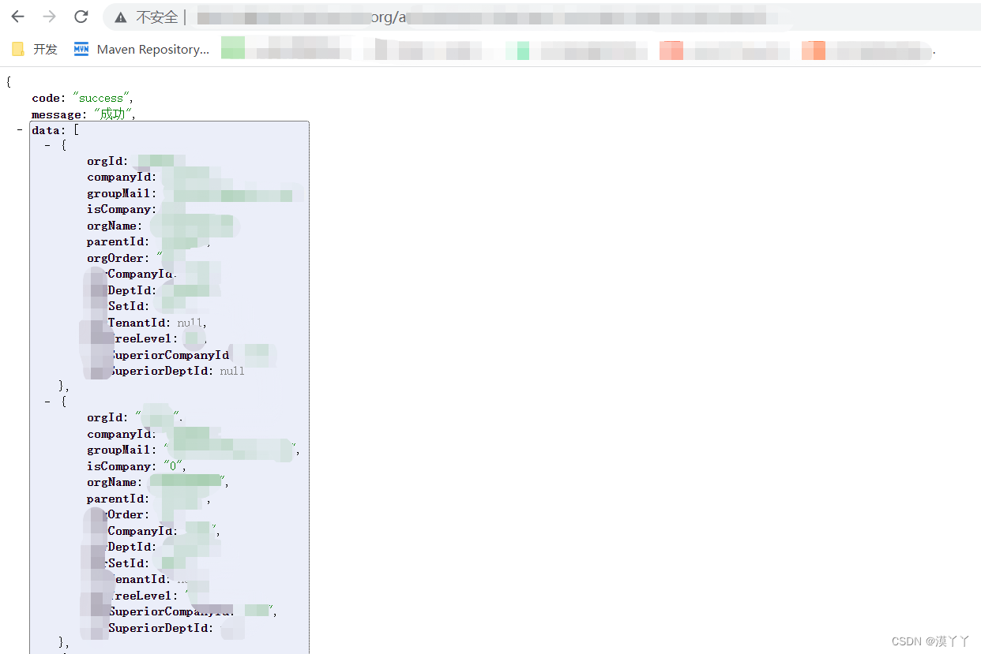Click the groupMail key in the first object
This screenshot has height=654, width=981.
point(122,193)
